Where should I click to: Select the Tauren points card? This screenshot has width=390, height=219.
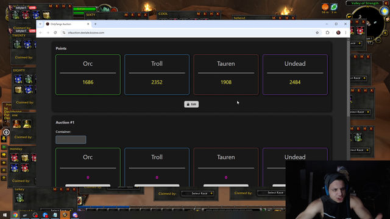click(226, 74)
